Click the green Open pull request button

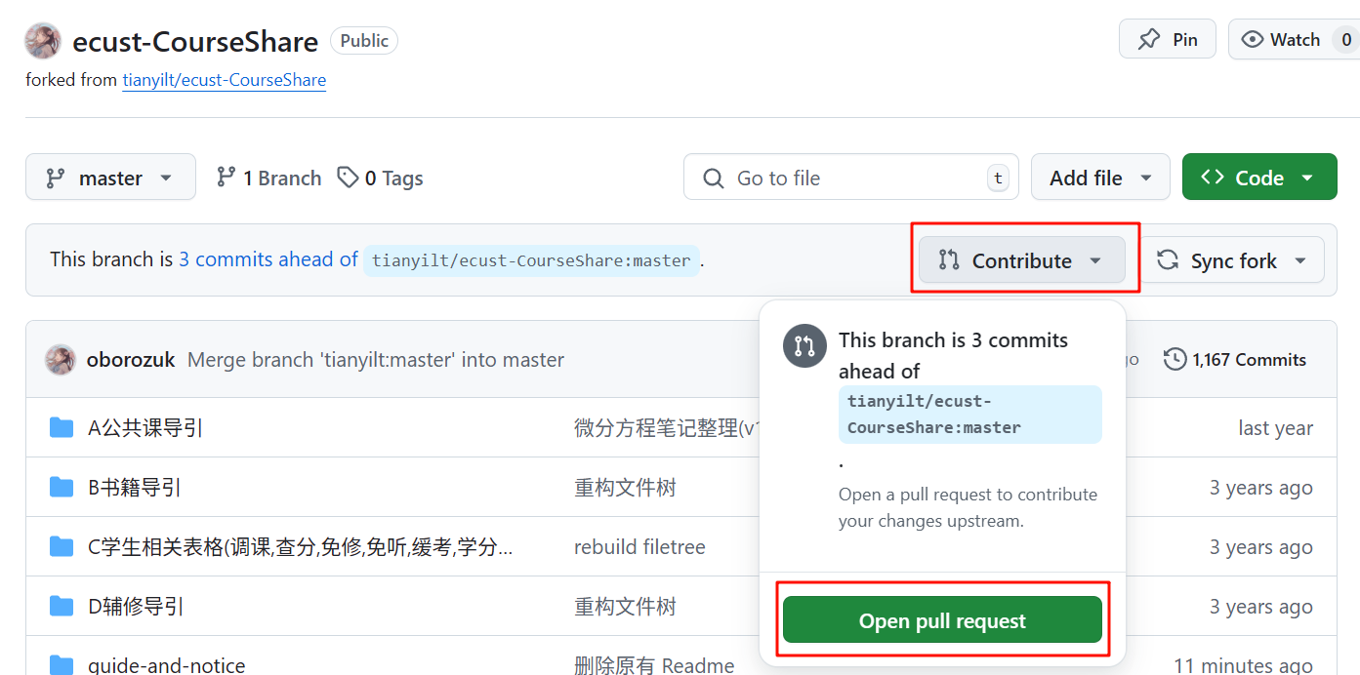pyautogui.click(x=942, y=620)
